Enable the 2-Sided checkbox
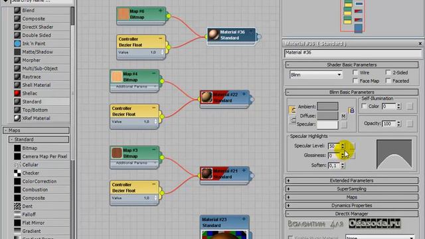 coord(388,72)
